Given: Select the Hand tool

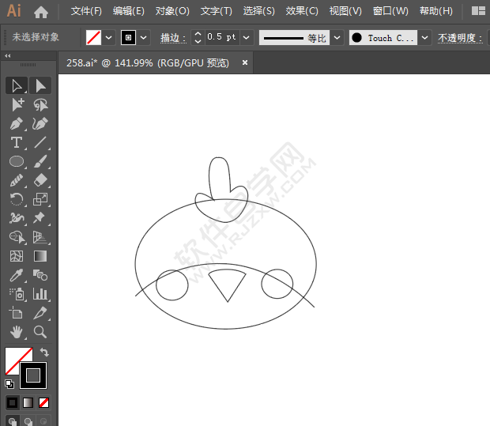Looking at the screenshot, I should pos(16,333).
